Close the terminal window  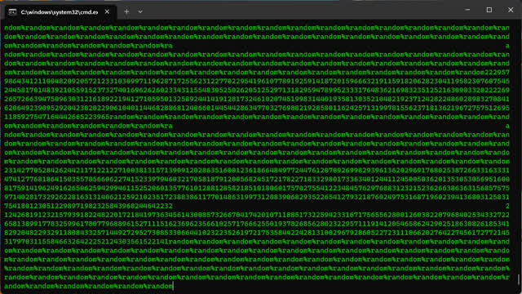[x=511, y=10]
